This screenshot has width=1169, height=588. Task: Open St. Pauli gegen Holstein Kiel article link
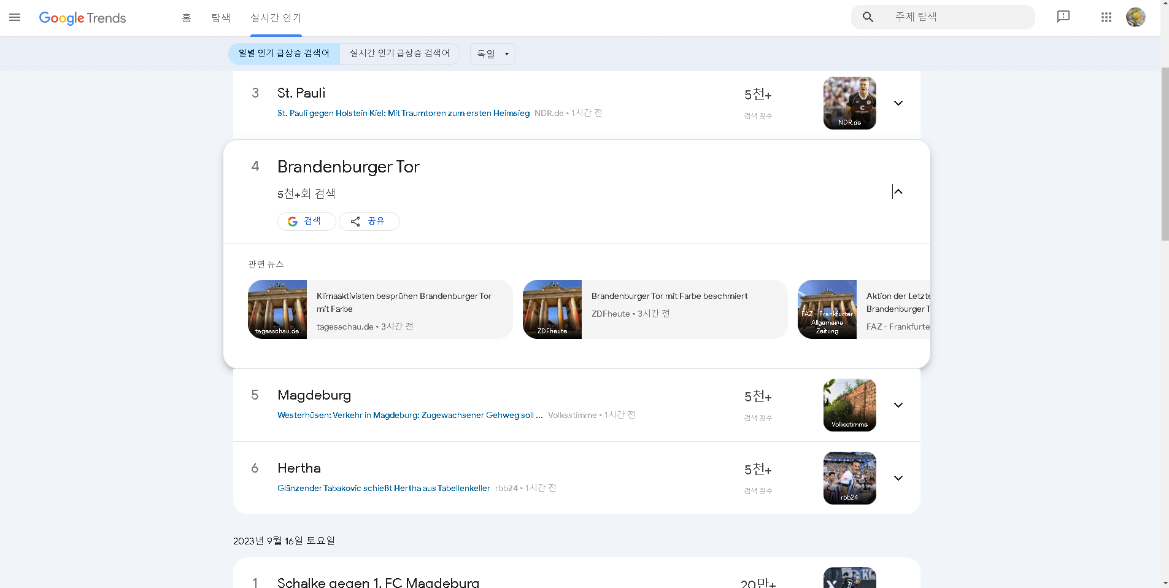[403, 113]
